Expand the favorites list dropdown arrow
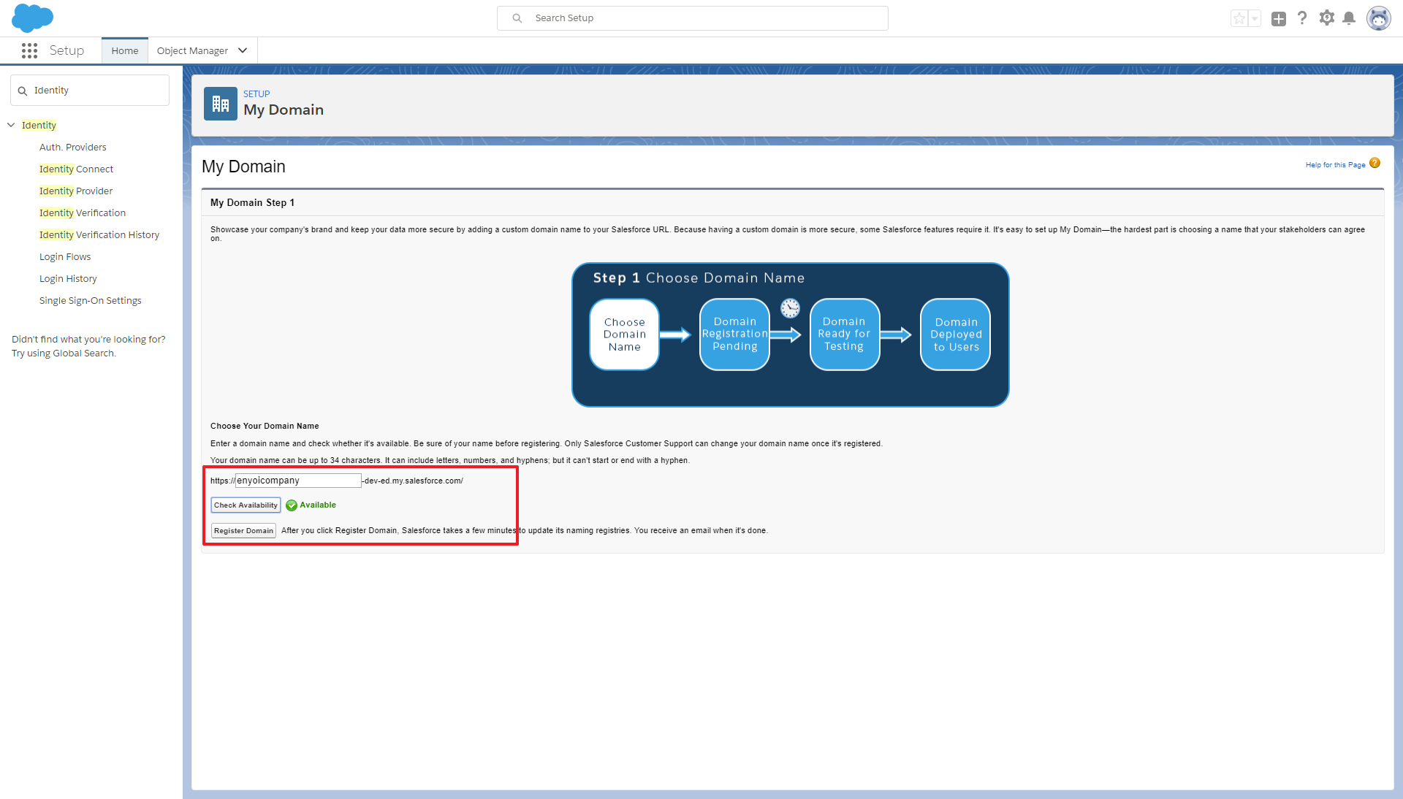Viewport: 1403px width, 799px height. [x=1255, y=19]
